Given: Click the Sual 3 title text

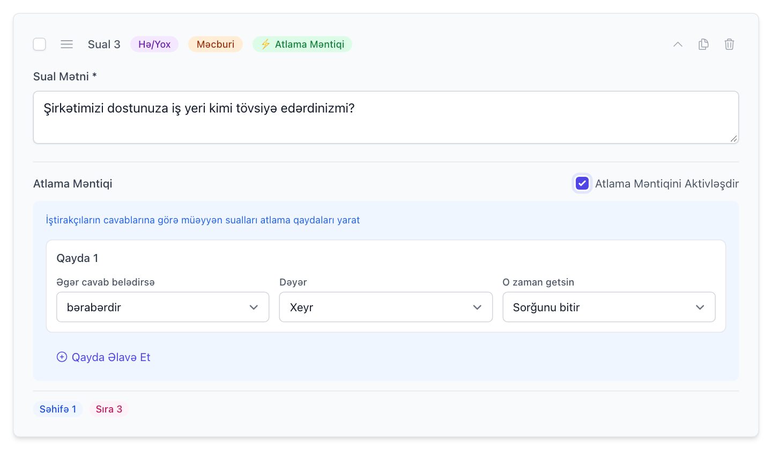Looking at the screenshot, I should 104,44.
